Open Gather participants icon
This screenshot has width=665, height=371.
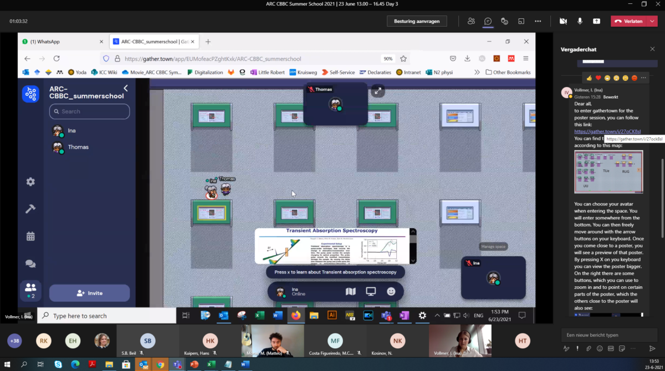(30, 290)
